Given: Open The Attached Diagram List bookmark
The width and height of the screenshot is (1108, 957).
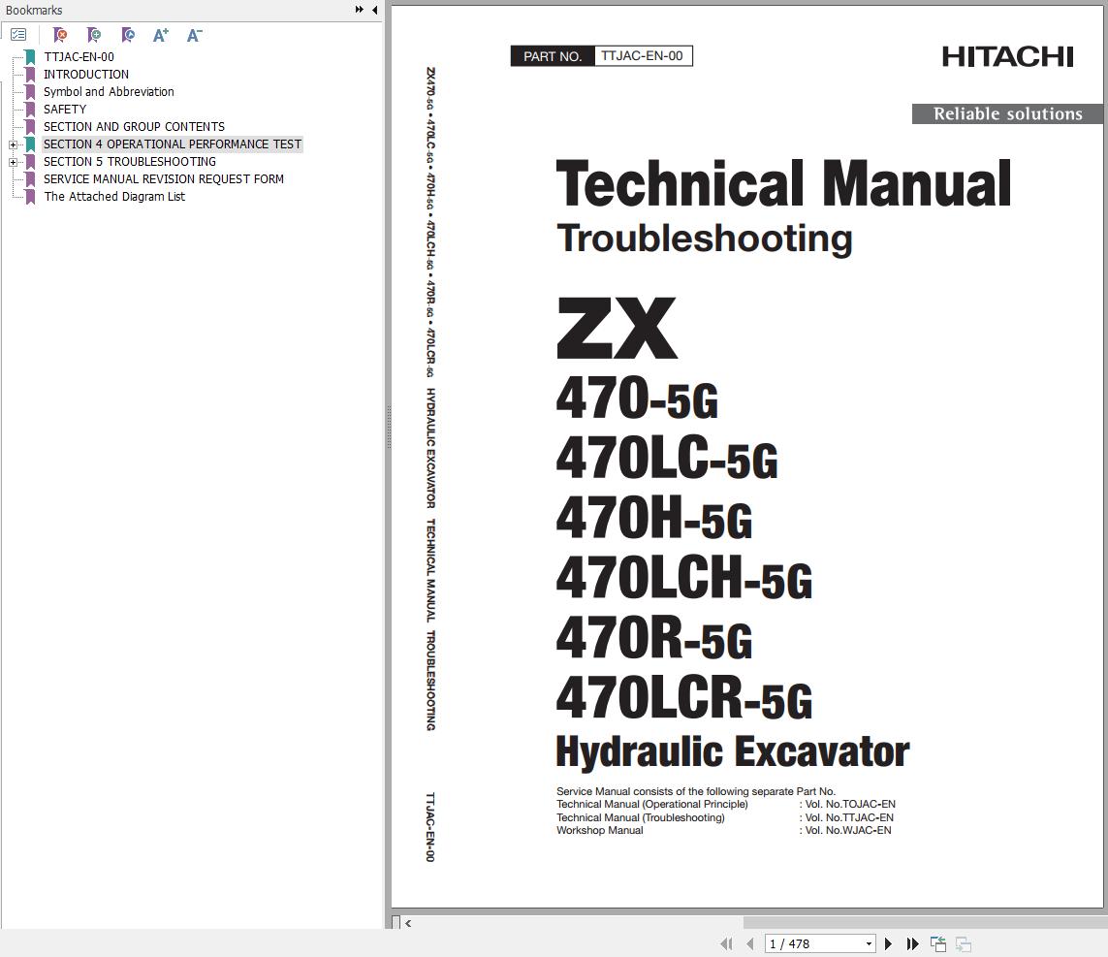Looking at the screenshot, I should [x=114, y=197].
